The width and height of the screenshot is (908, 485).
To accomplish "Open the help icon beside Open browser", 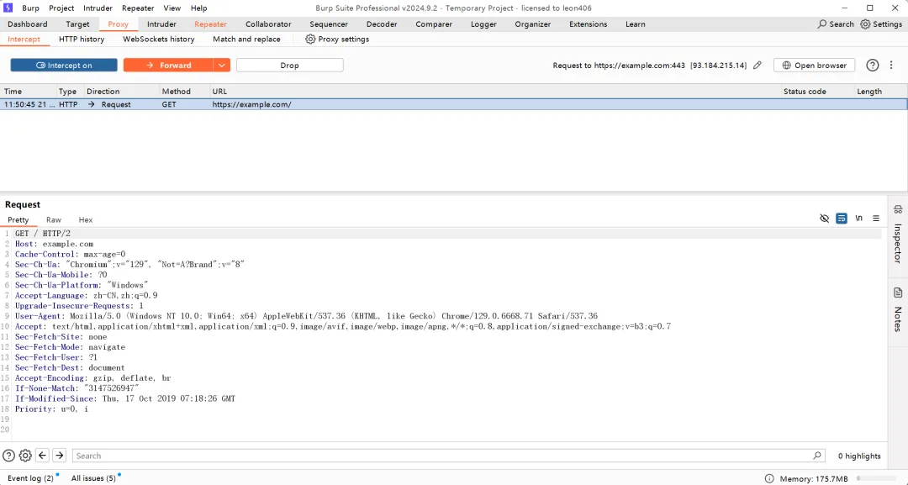I will click(x=872, y=66).
